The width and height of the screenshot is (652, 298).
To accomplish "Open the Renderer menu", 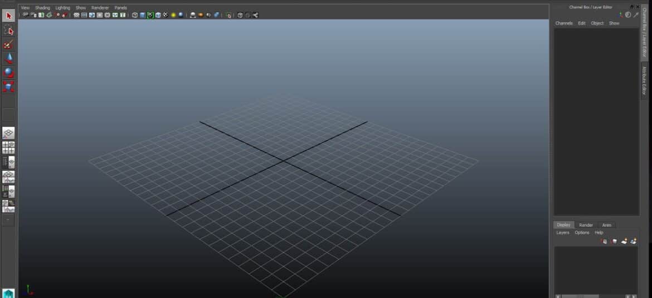I will (x=100, y=7).
